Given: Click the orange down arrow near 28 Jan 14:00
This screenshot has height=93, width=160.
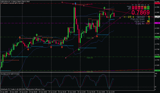Looking at the screenshot, I should click(x=20, y=37).
